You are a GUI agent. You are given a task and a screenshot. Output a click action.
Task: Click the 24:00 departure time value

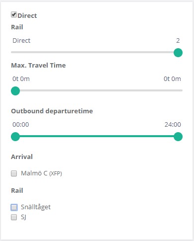[173, 125]
